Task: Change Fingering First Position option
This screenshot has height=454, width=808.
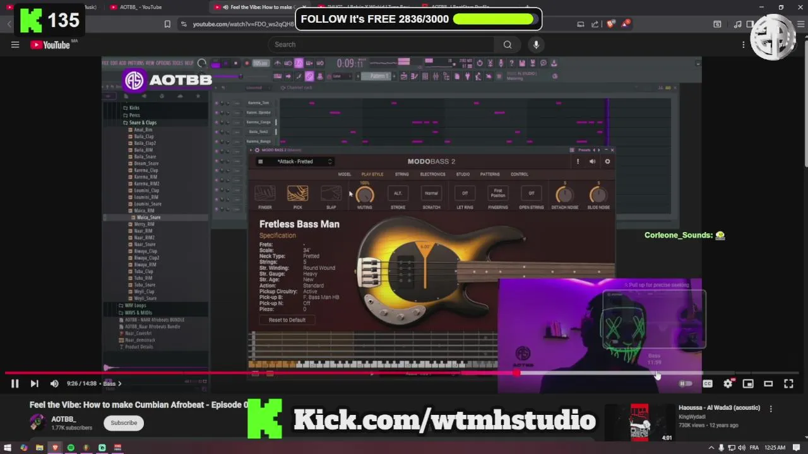Action: click(x=498, y=194)
